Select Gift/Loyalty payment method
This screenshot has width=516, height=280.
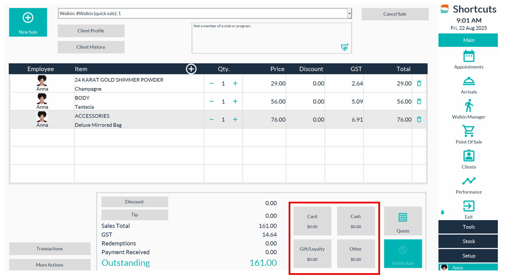[x=312, y=254]
